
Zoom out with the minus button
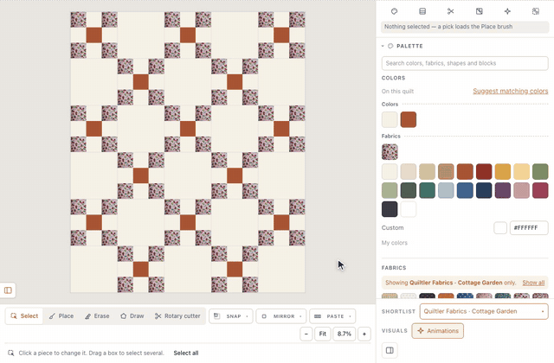coord(306,334)
